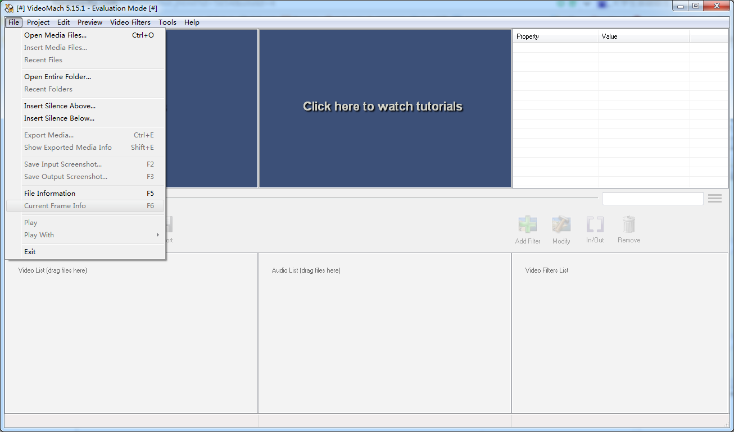Click Export Media menu entry

85,135
